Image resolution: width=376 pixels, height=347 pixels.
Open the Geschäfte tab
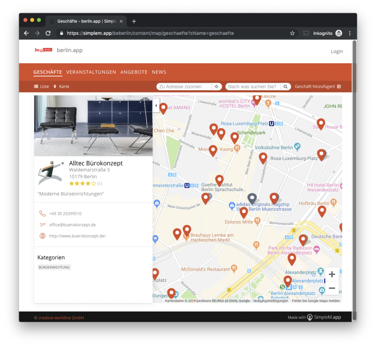[x=48, y=72]
